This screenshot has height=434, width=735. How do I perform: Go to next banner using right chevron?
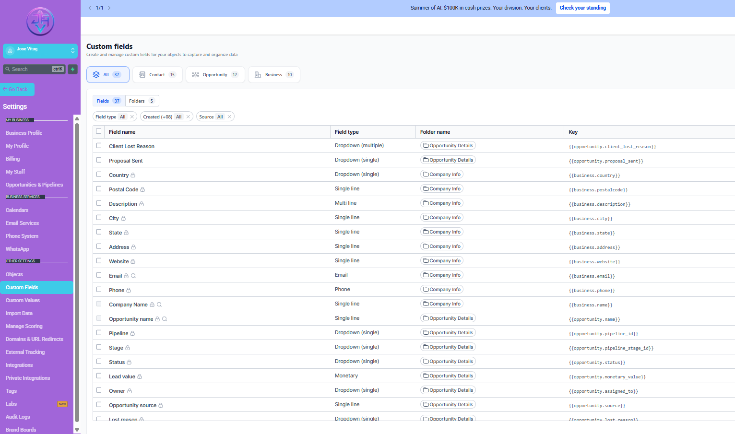109,8
